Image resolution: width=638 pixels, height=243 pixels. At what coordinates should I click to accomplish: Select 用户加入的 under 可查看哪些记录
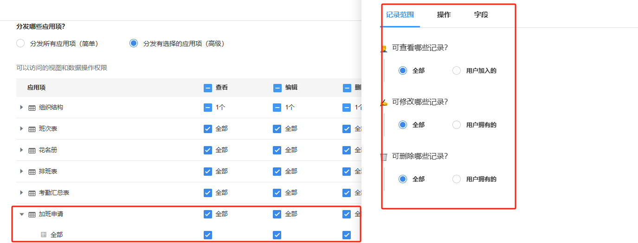[457, 70]
